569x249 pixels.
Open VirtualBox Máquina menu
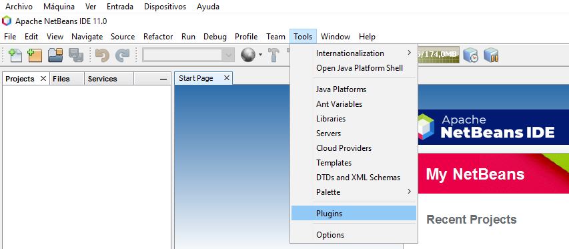click(59, 7)
